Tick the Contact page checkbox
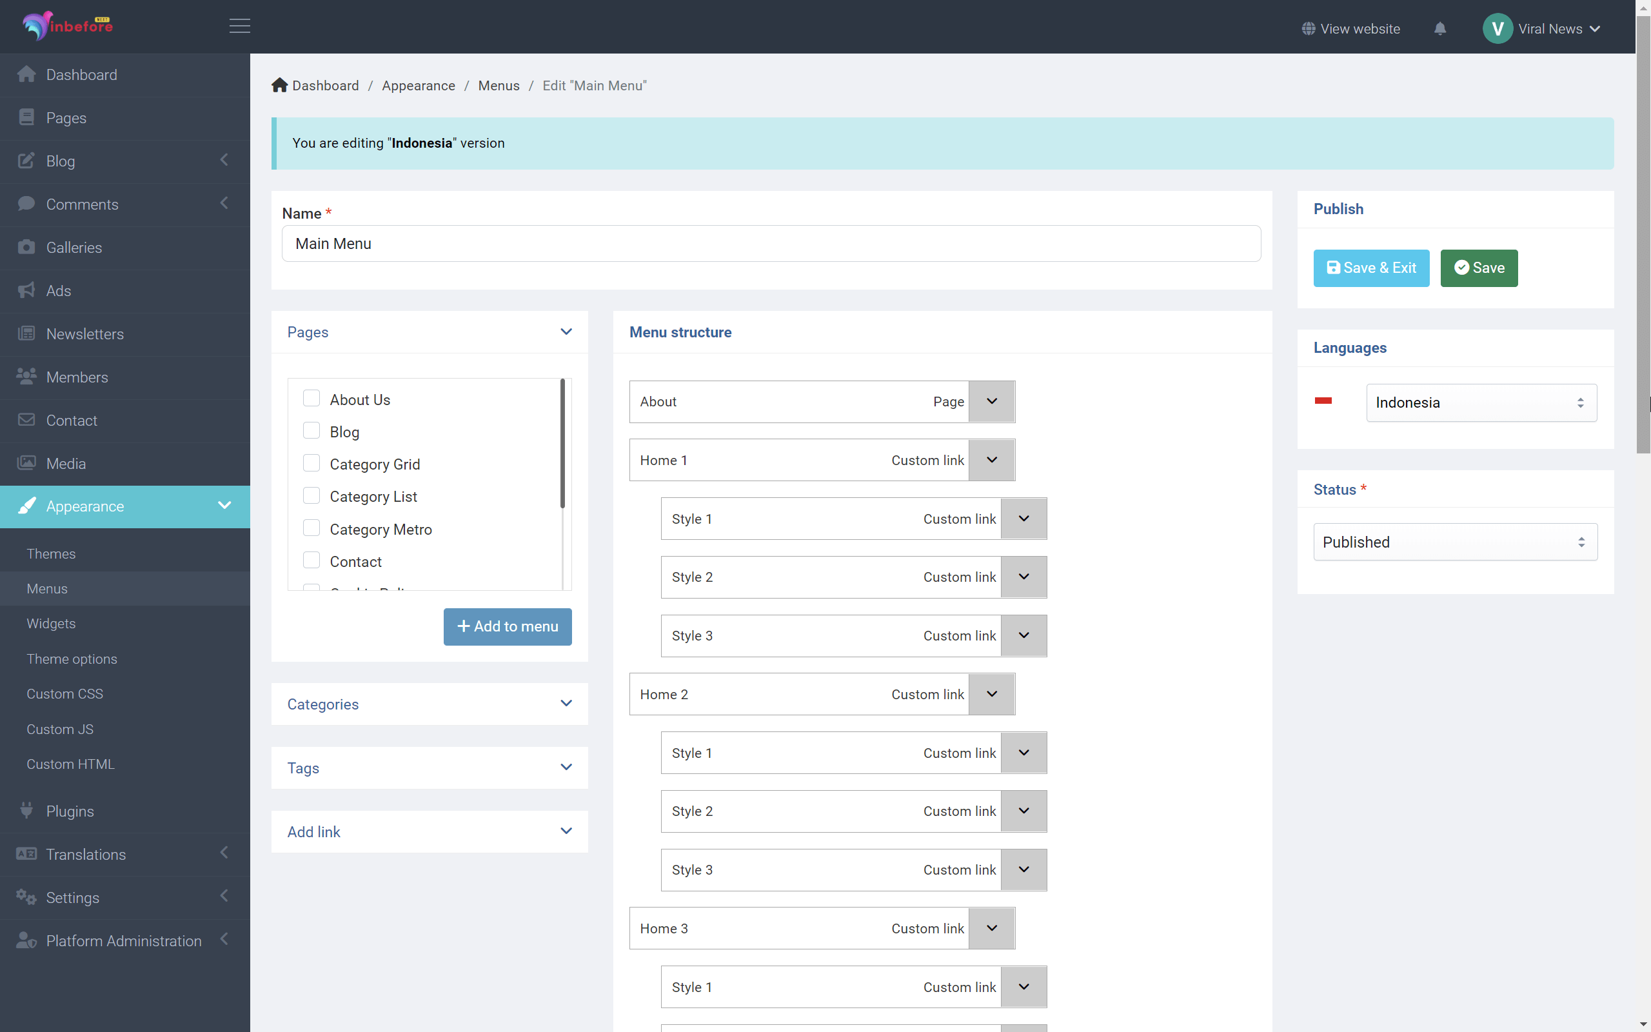 [x=311, y=560]
